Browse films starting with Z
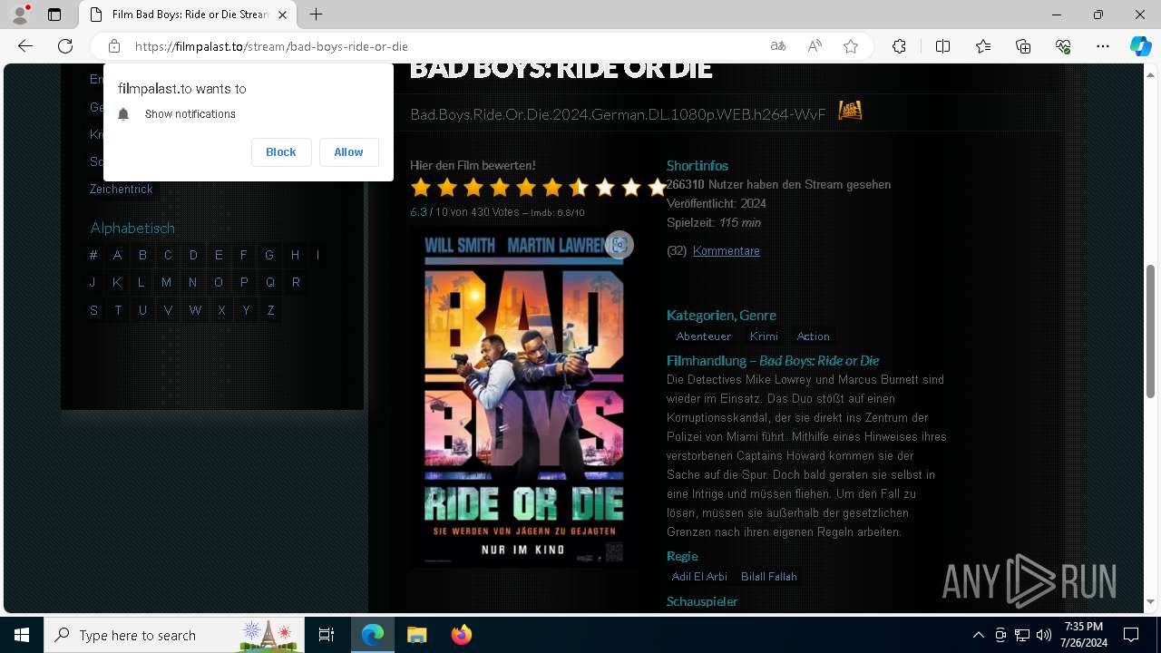The height and width of the screenshot is (653, 1161). pyautogui.click(x=270, y=310)
